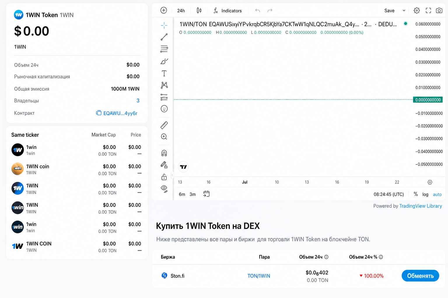Activate the zoom in tool
Screen dimensions: 448x298
164,137
